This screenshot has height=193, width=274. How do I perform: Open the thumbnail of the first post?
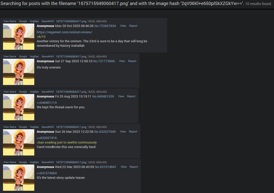(x=19, y=37)
